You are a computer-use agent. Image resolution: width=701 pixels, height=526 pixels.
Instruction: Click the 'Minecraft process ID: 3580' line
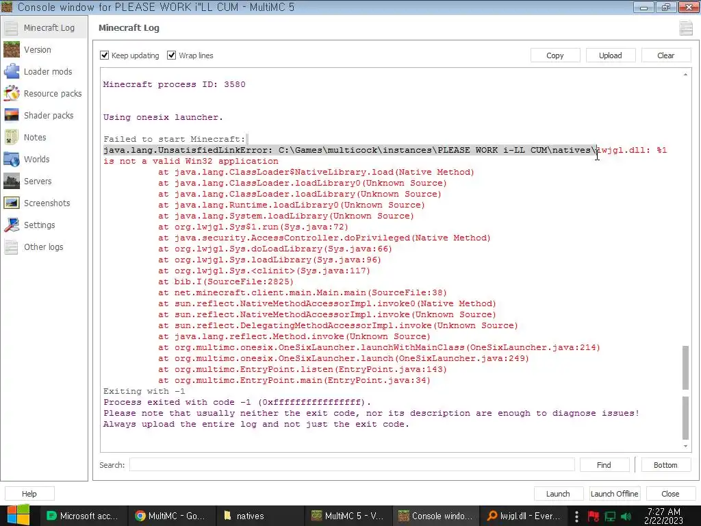click(175, 84)
